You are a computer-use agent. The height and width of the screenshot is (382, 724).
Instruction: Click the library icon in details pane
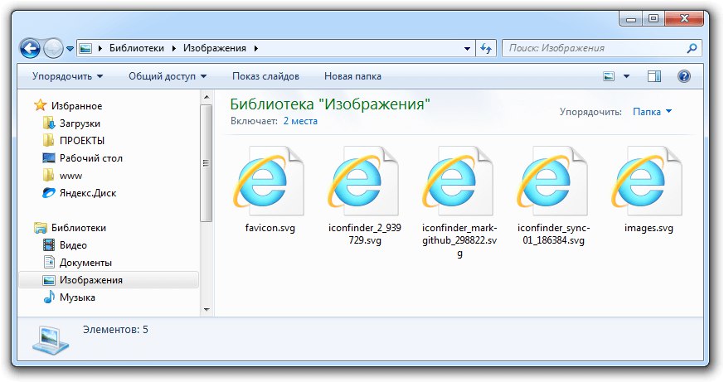51,340
